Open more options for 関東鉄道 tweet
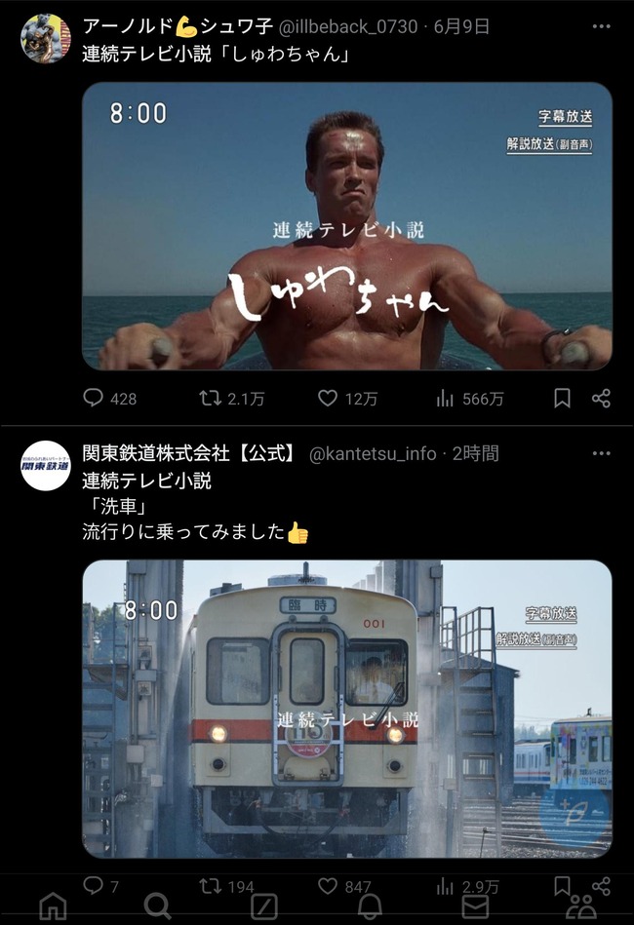 [601, 453]
